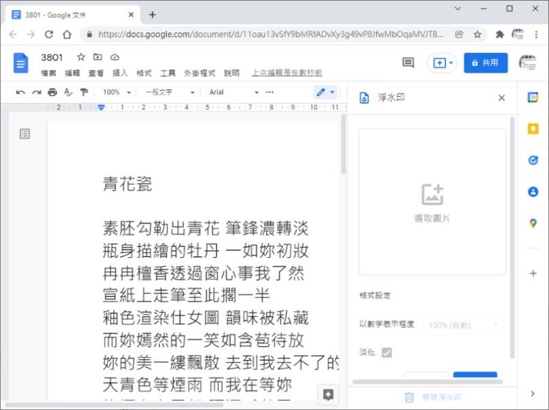Click the left indent marker on ruler
Image resolution: width=549 pixels, height=410 pixels.
click(101, 107)
